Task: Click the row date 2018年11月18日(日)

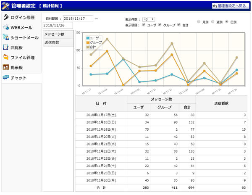Action: pyautogui.click(x=101, y=122)
